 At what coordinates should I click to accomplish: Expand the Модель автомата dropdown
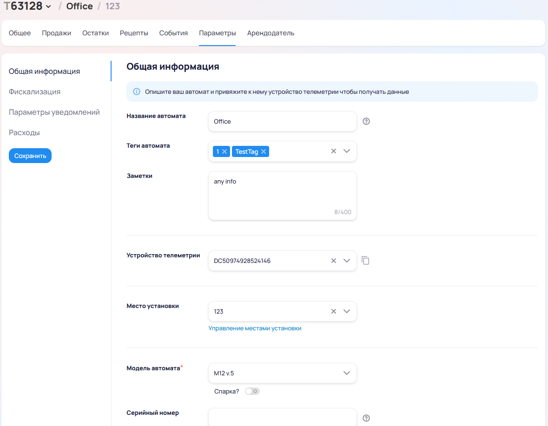346,373
